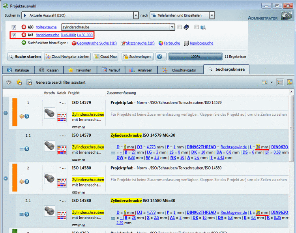Click the table lines icon in row 2.1
This screenshot has height=233, width=296.
pos(22,214)
